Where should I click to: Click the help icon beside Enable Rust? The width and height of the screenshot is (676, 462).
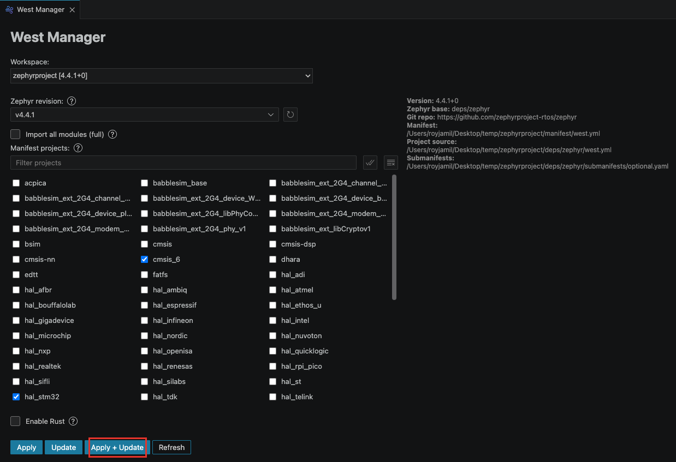[x=73, y=421]
